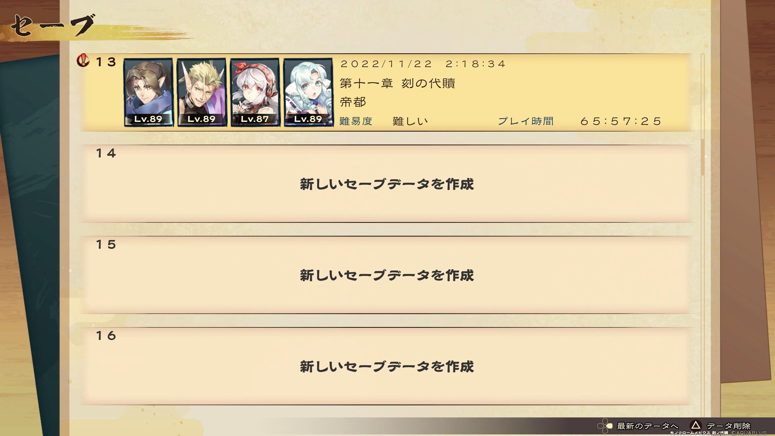
Task: Click the save date 2022/11/22 timestamp
Action: tap(423, 64)
